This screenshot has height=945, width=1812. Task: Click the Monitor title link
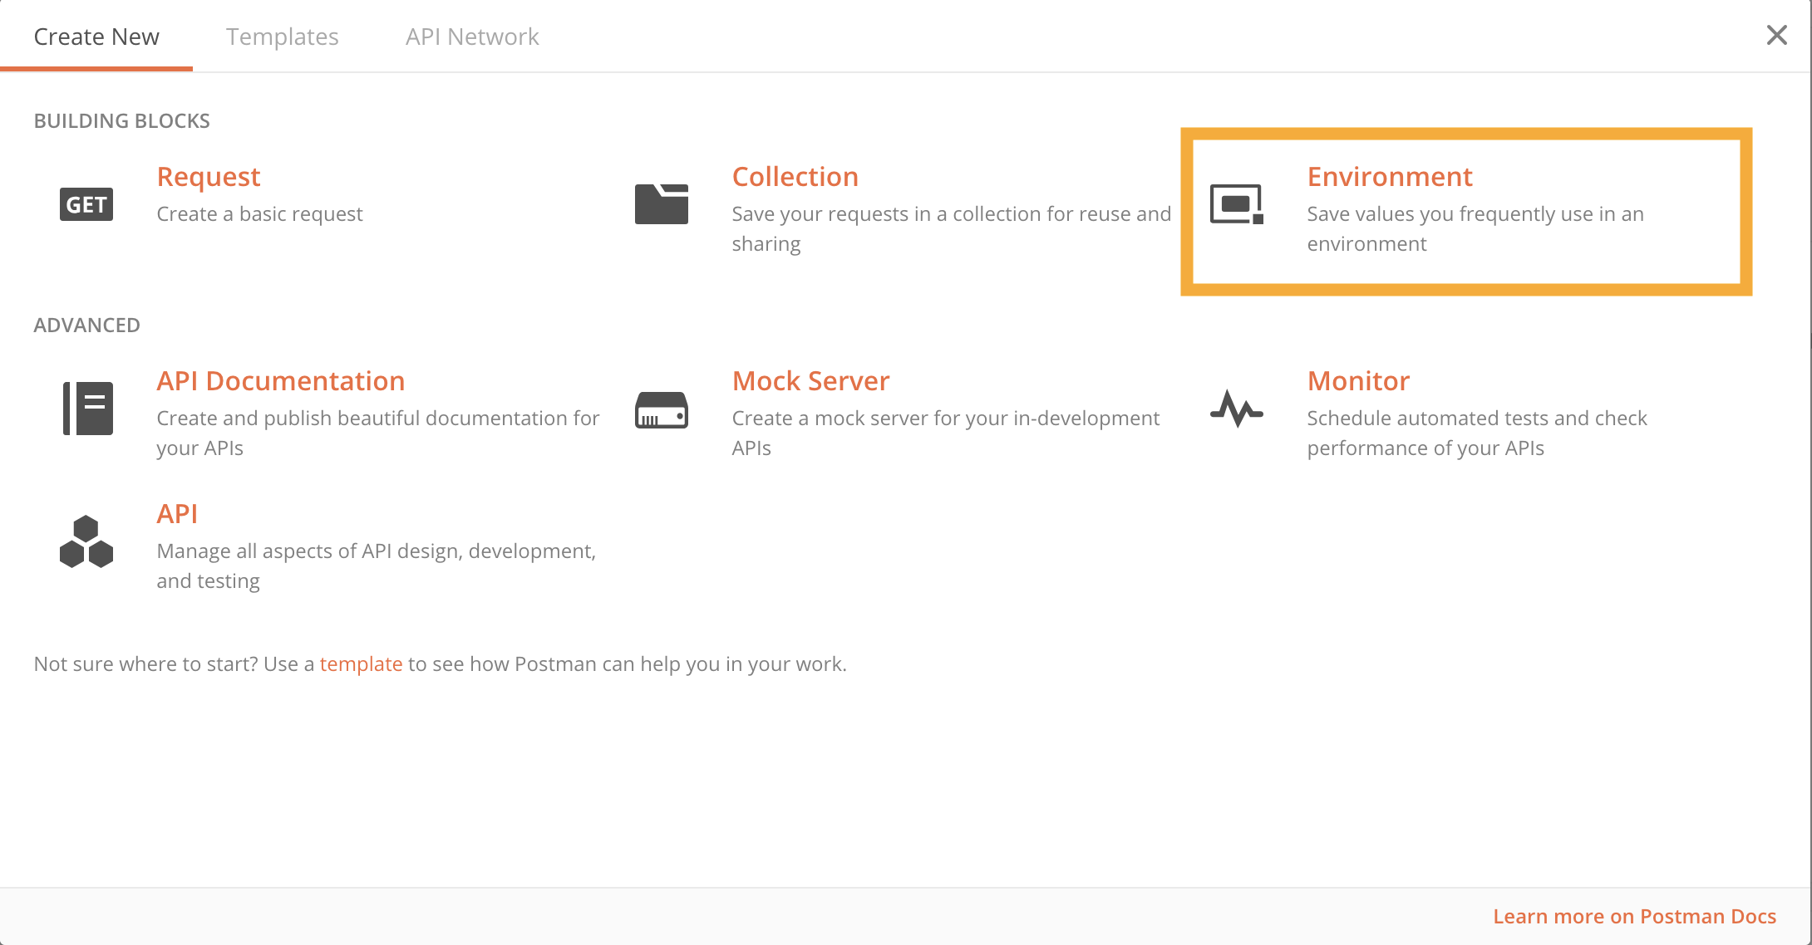click(x=1358, y=381)
